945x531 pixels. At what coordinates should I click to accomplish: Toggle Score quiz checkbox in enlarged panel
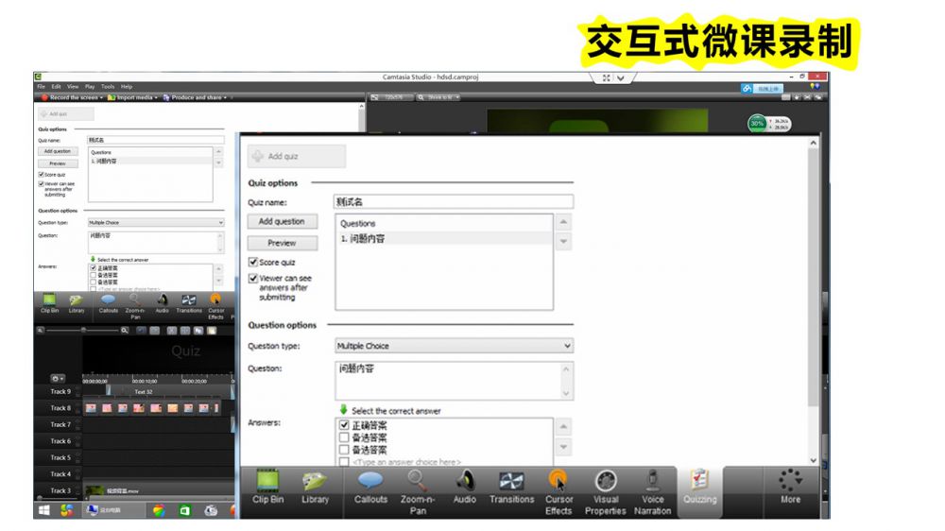pyautogui.click(x=253, y=262)
